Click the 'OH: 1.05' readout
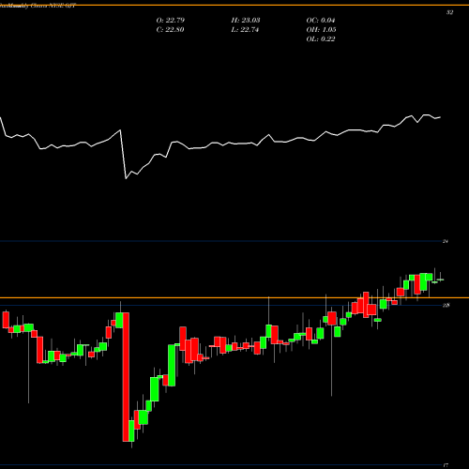The image size is (469, 469). (321, 30)
